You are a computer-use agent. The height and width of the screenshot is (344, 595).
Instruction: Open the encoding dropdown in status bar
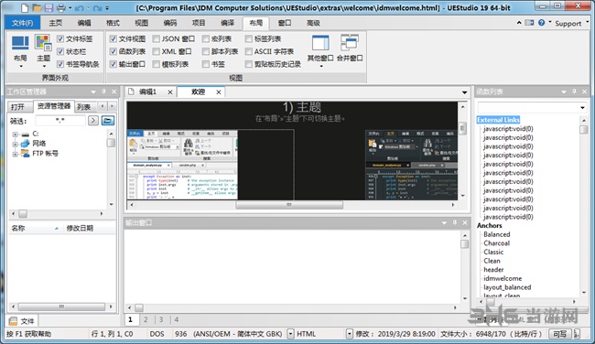pyautogui.click(x=290, y=334)
